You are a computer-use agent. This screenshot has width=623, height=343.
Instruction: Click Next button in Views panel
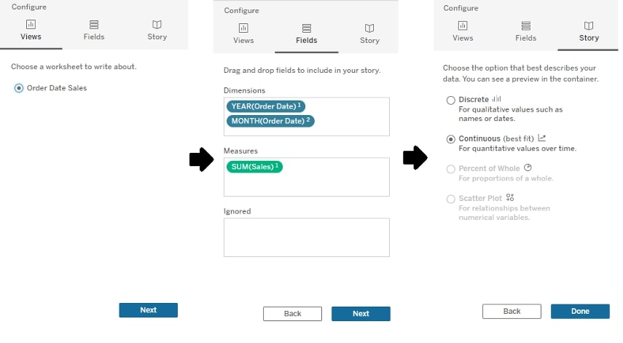[148, 310]
